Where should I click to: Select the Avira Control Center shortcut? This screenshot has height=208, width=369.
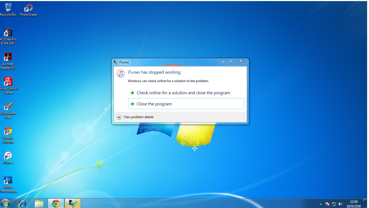click(x=8, y=86)
